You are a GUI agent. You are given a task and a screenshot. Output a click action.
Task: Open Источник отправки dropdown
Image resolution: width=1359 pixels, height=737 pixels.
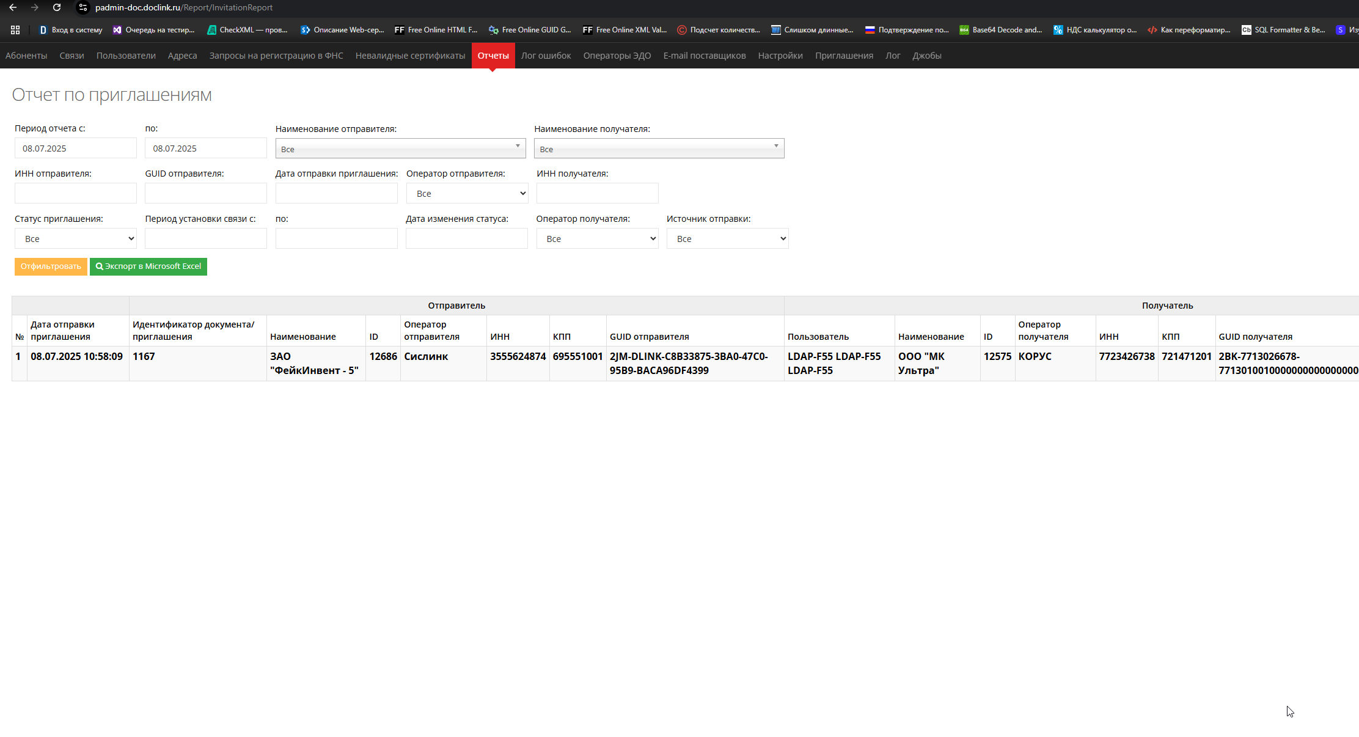727,239
